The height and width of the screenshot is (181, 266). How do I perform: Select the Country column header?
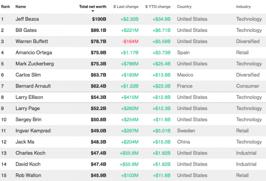[x=184, y=7]
